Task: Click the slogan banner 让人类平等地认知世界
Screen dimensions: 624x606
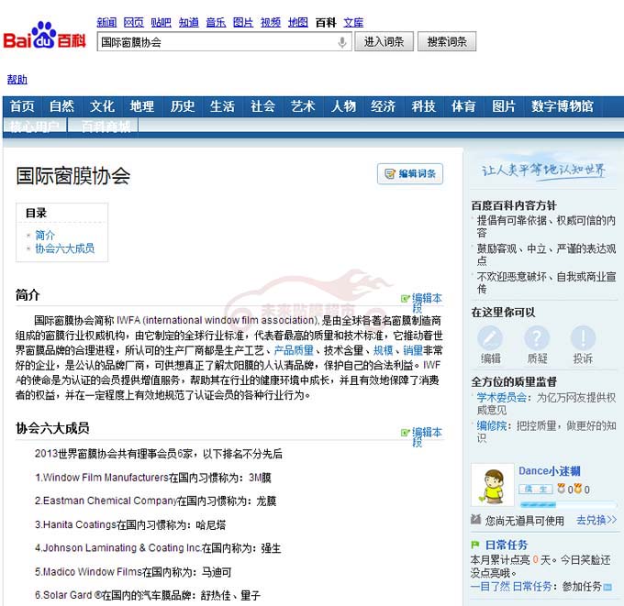Action: pyautogui.click(x=543, y=171)
